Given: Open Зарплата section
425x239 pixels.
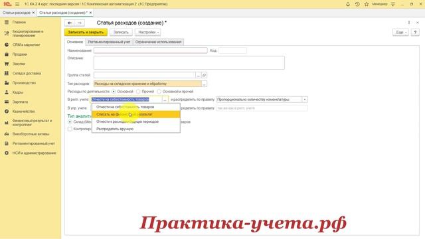Looking at the screenshot, I should click(20, 102).
